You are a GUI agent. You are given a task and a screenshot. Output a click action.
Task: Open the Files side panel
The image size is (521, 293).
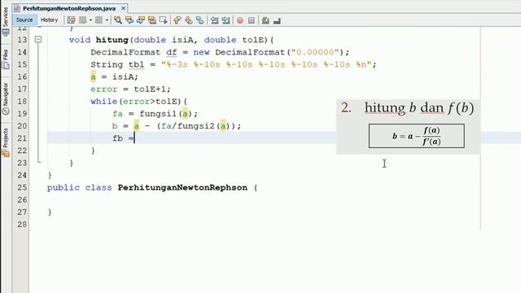click(x=6, y=59)
